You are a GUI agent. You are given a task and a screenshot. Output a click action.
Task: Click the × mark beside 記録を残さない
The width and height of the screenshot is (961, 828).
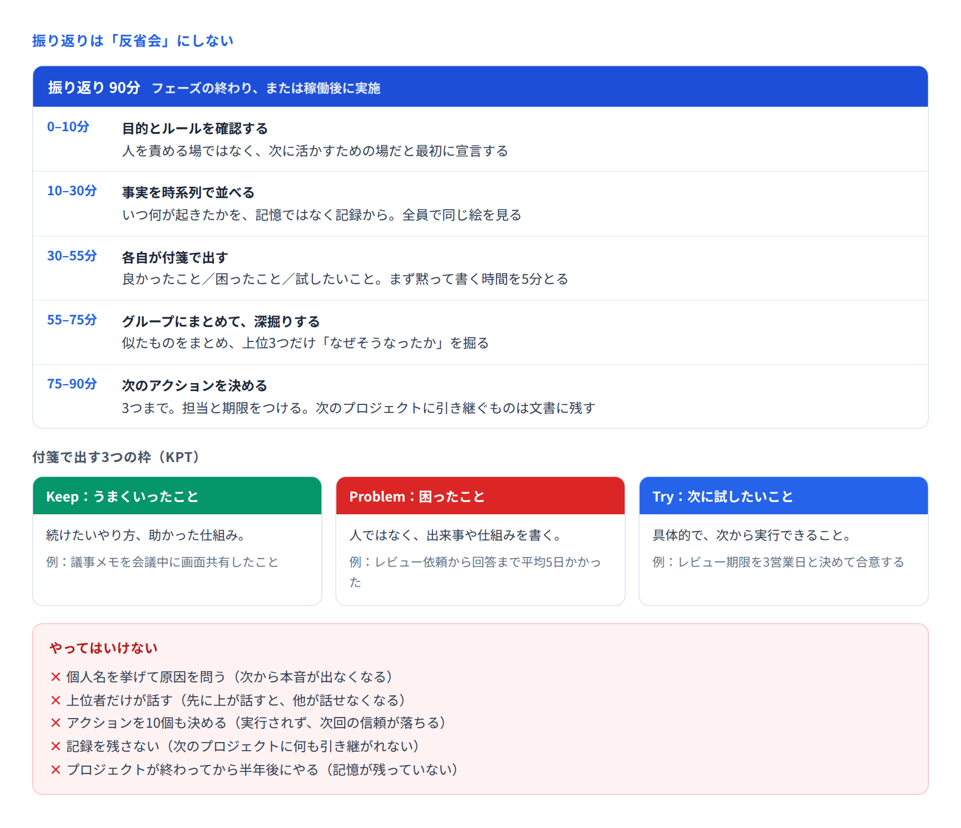tap(56, 746)
